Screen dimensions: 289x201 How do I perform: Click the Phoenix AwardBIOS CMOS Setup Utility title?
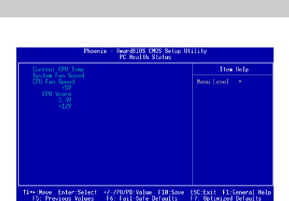tap(145, 51)
